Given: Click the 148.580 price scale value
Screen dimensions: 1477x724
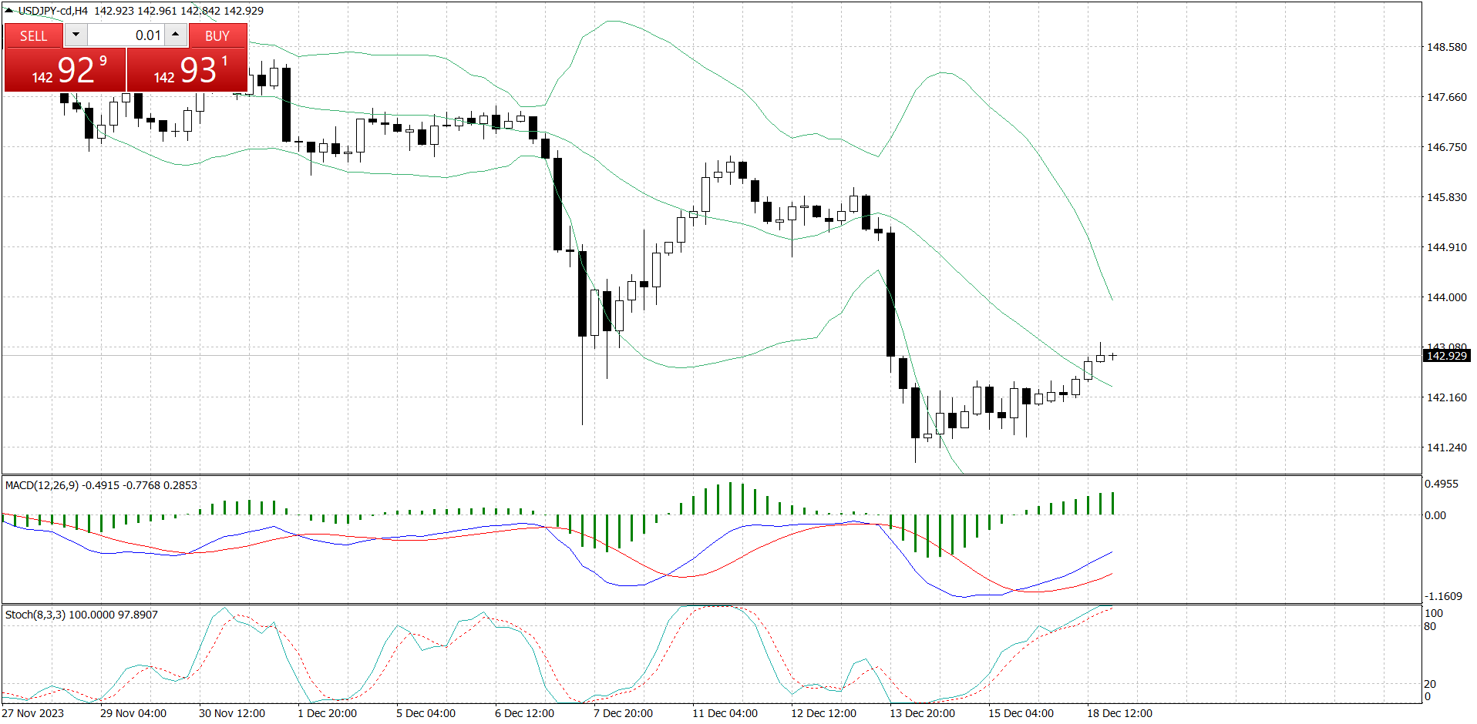Looking at the screenshot, I should (1446, 47).
